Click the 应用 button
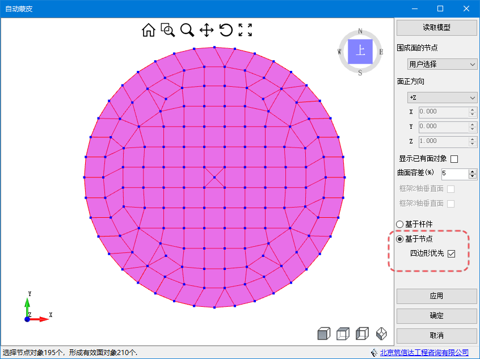480x359 pixels. click(436, 296)
